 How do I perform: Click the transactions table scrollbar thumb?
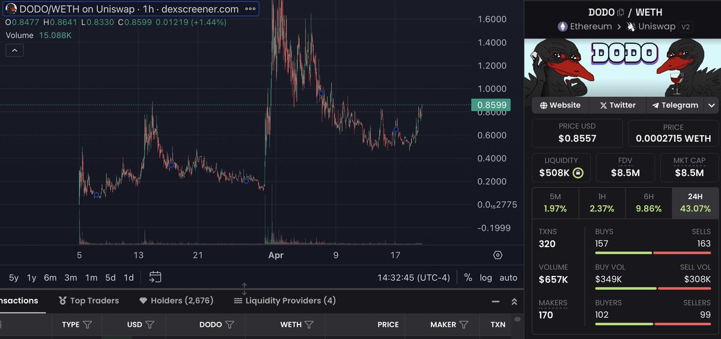pos(517,319)
